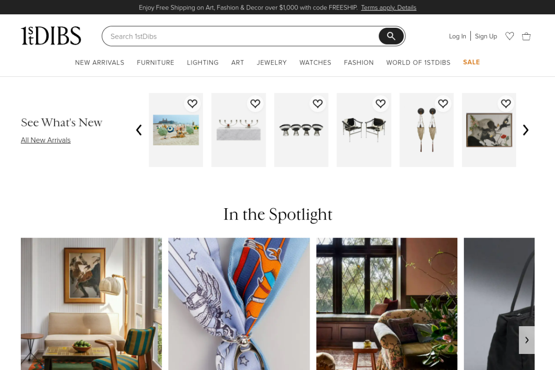Image resolution: width=555 pixels, height=370 pixels.
Task: Save the hanging pendant lamps item
Action: tap(443, 104)
